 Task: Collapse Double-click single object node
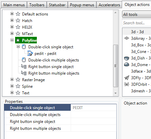click(18, 47)
